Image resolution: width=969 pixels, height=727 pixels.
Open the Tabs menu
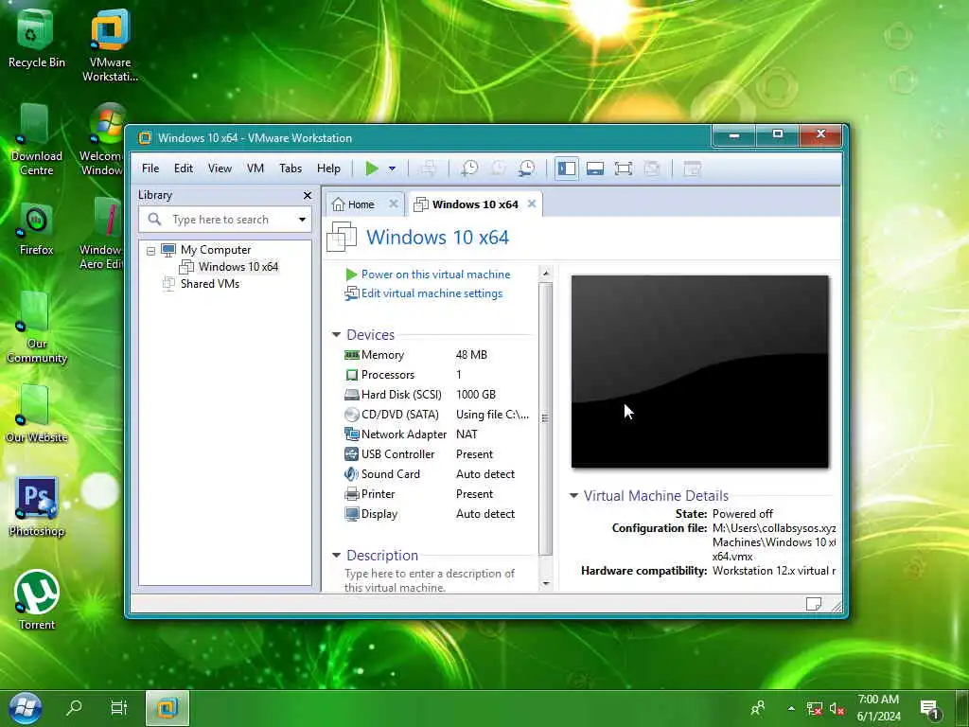291,168
